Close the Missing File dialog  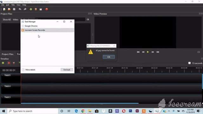pos(114,46)
